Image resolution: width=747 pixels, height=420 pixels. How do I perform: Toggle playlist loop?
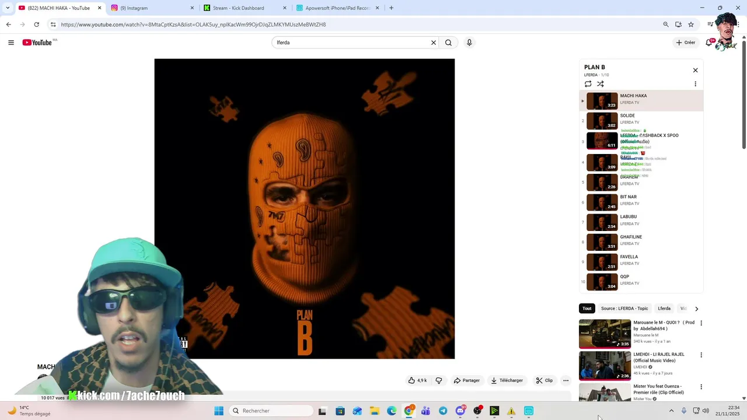588,84
